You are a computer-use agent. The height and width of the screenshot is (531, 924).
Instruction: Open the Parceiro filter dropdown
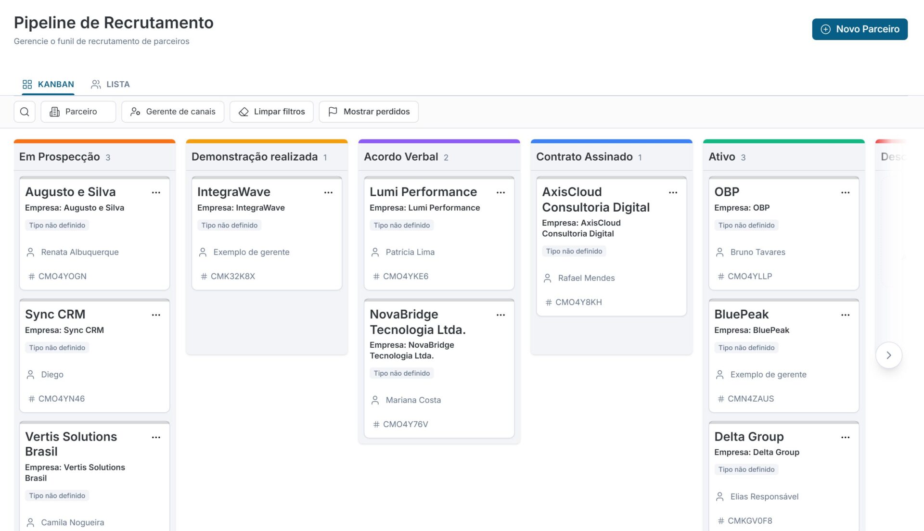pyautogui.click(x=78, y=112)
